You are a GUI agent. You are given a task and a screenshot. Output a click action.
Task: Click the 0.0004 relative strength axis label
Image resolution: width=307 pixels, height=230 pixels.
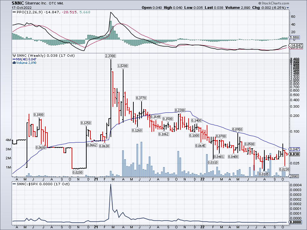coord(296,185)
